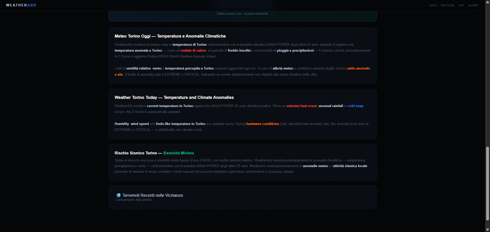
Task: Open the NOTIZIE menu item
Action: 448,5
